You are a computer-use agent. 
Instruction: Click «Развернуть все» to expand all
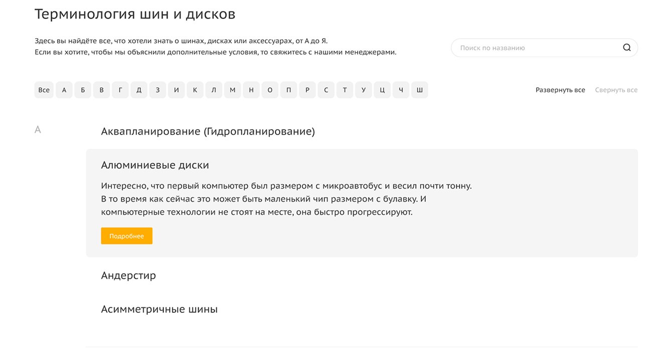tap(560, 90)
